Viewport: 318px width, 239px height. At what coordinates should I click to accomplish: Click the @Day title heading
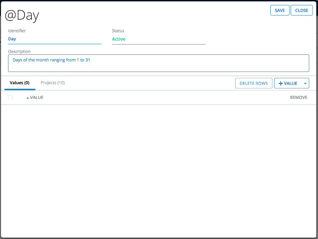22,16
